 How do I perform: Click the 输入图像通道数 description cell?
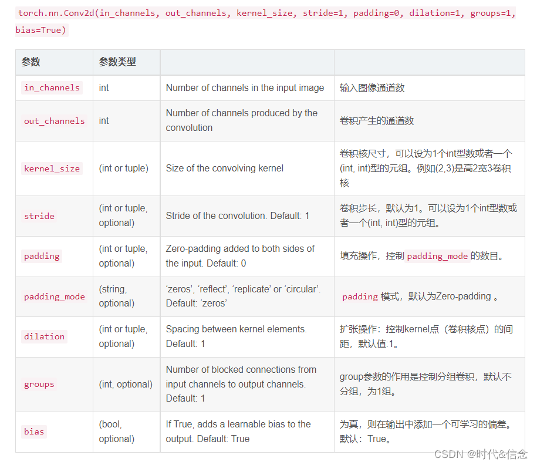372,88
